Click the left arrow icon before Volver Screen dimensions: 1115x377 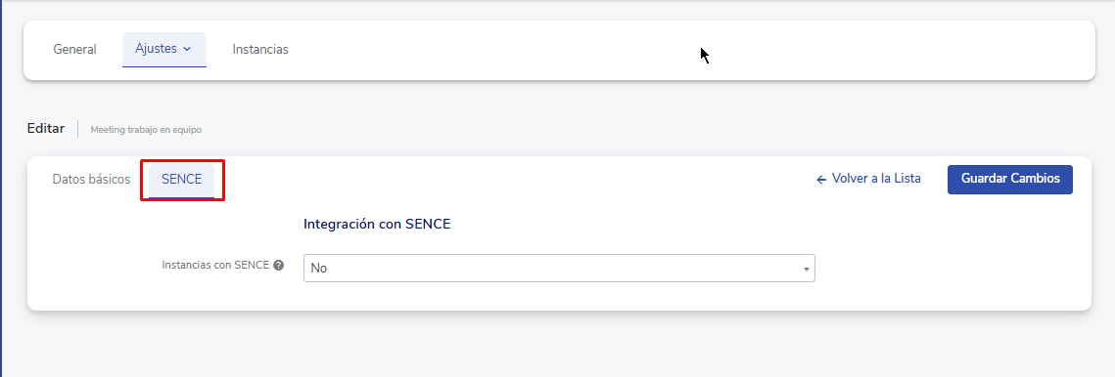[x=821, y=180]
